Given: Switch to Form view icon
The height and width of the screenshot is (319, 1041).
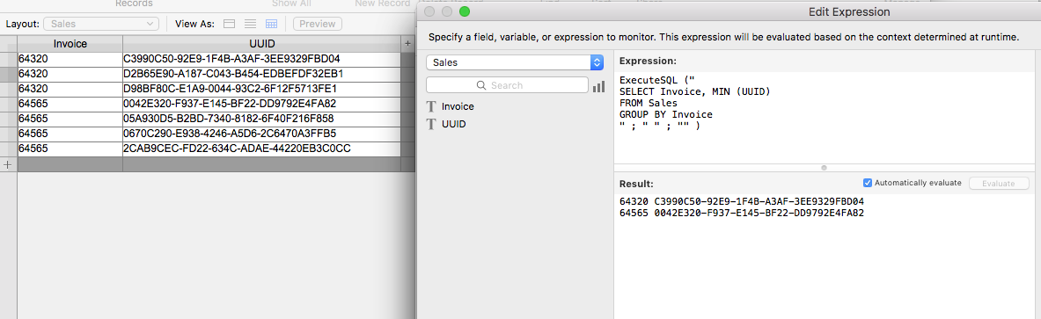Looking at the screenshot, I should pyautogui.click(x=229, y=24).
